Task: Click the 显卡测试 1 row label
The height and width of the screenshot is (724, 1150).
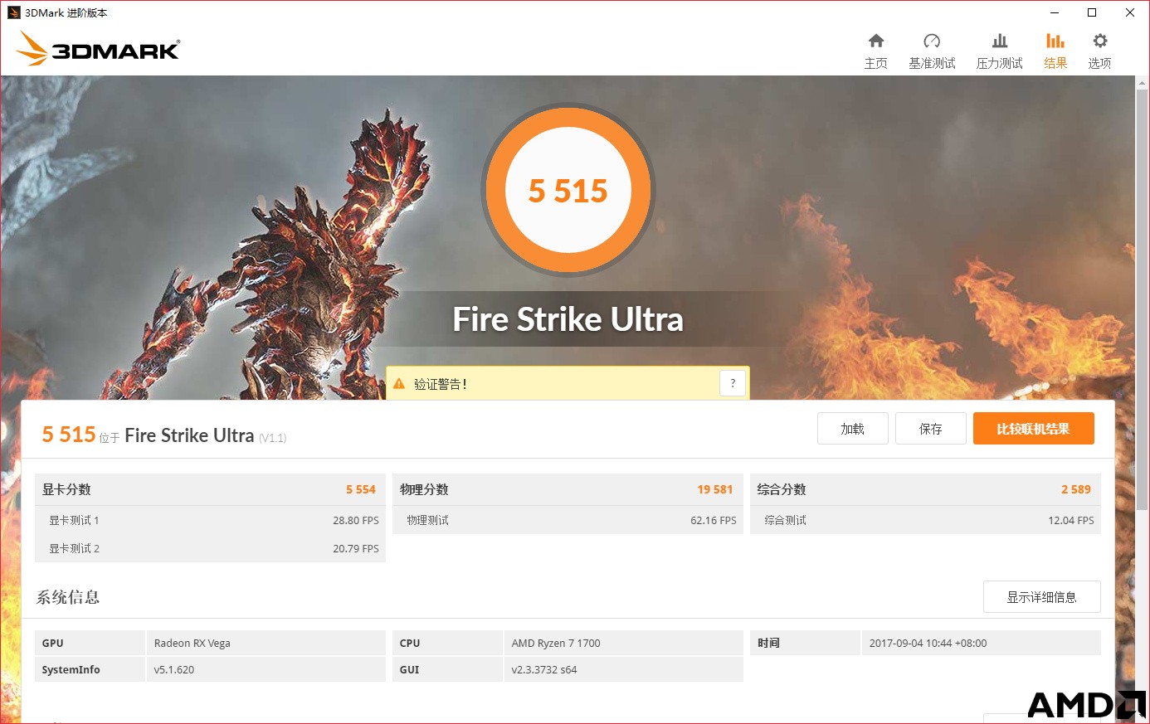Action: [74, 520]
